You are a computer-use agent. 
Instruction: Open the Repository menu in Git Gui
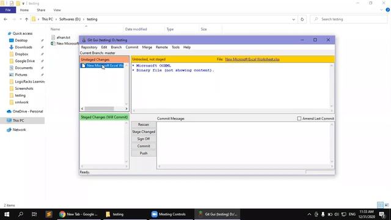coord(89,47)
